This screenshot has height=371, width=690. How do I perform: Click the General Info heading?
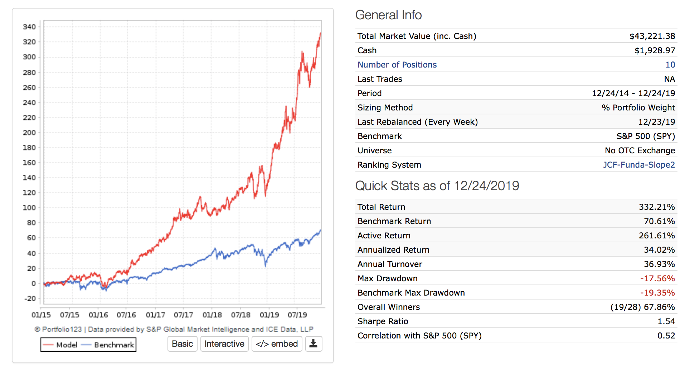click(x=388, y=15)
